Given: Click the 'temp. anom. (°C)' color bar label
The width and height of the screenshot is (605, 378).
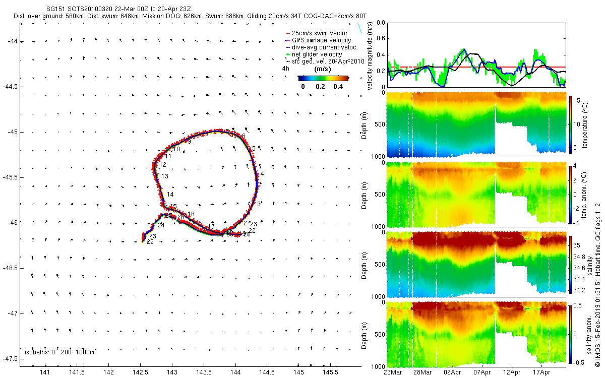Looking at the screenshot, I should tap(586, 194).
